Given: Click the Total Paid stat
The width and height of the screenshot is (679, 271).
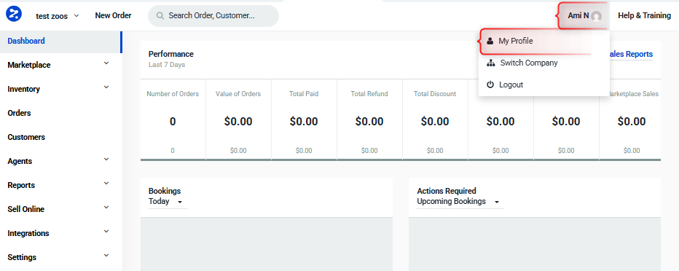Looking at the screenshot, I should pyautogui.click(x=304, y=120).
